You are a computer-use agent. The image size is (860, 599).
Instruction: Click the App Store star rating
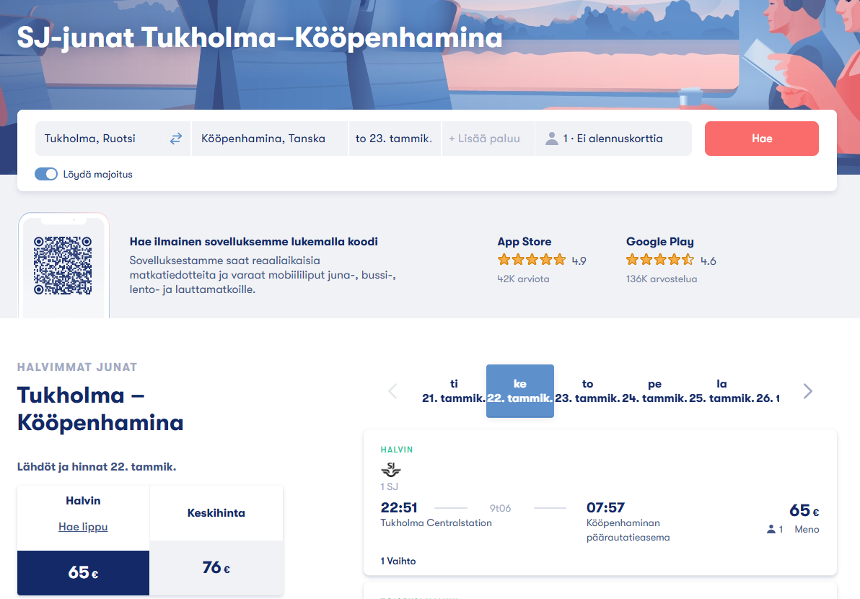point(532,260)
